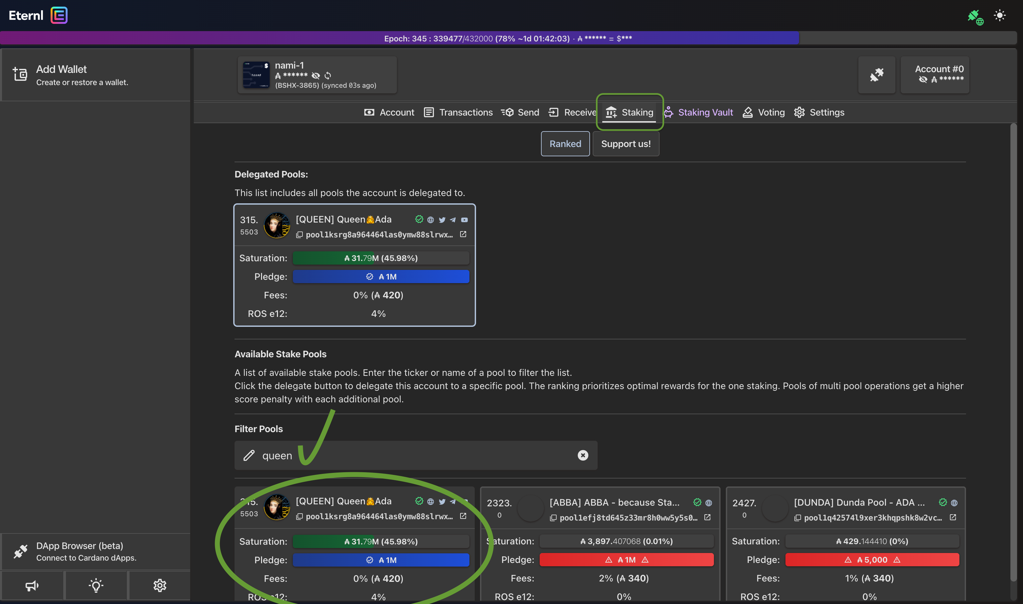Image resolution: width=1023 pixels, height=604 pixels.
Task: Open app settings via the sidebar gear icon
Action: [160, 586]
